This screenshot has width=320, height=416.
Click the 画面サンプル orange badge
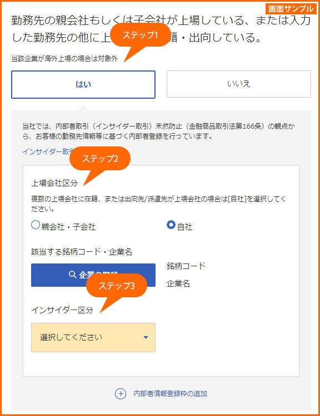tap(291, 9)
